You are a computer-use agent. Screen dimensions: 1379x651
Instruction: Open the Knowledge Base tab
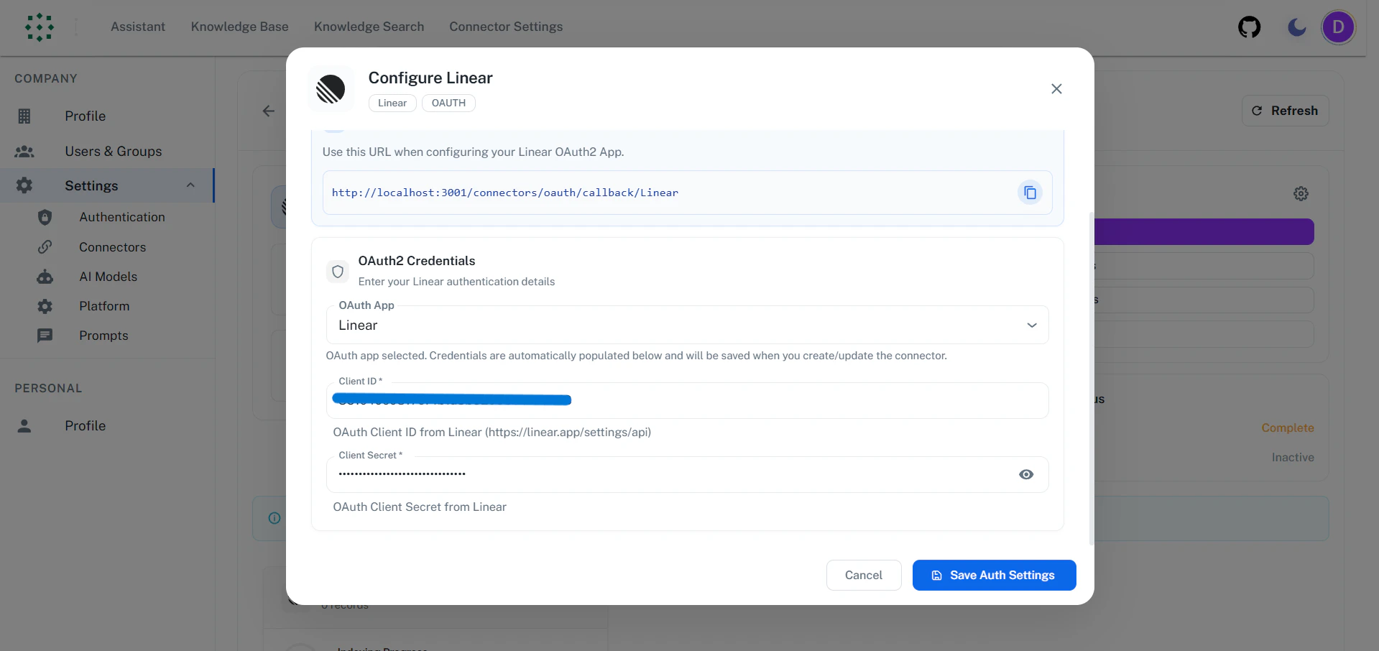click(239, 27)
